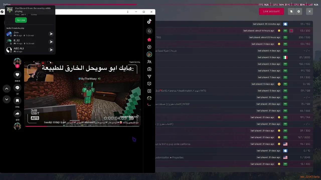
Task: Select server with 66 / 666 players
Action: pyautogui.click(x=234, y=111)
